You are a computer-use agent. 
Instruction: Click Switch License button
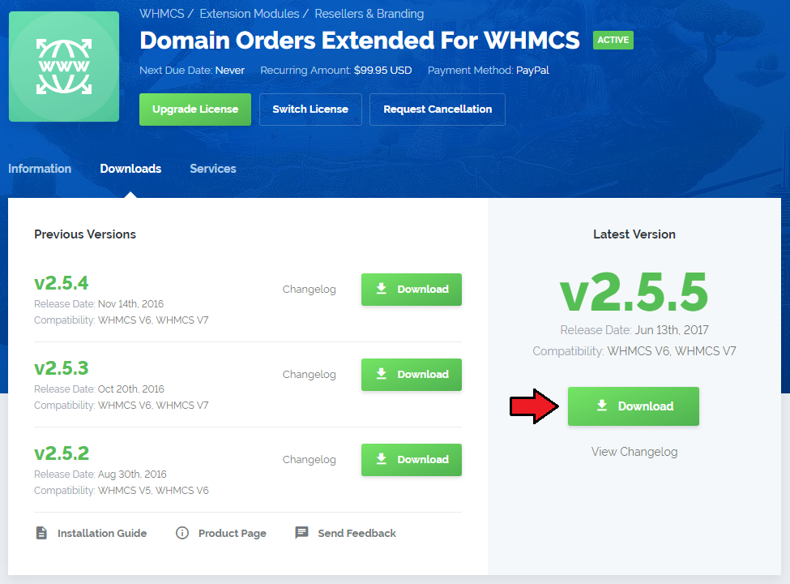coord(310,109)
